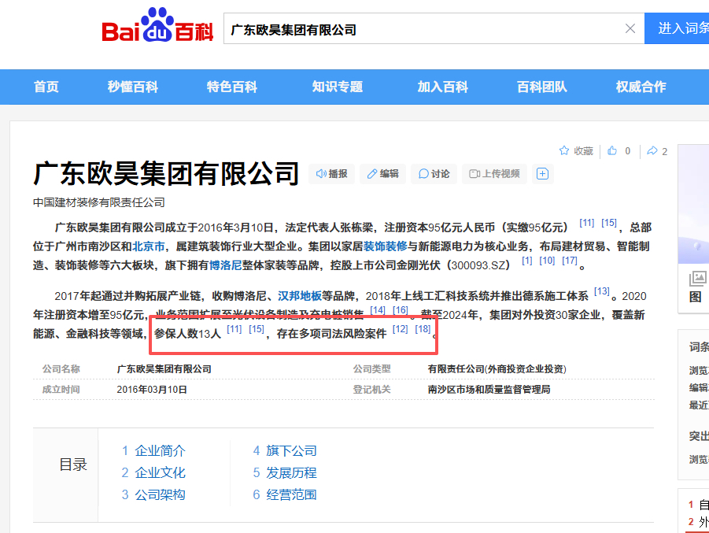This screenshot has height=533, width=709.
Task: Click the share arrow icon
Action: [652, 150]
